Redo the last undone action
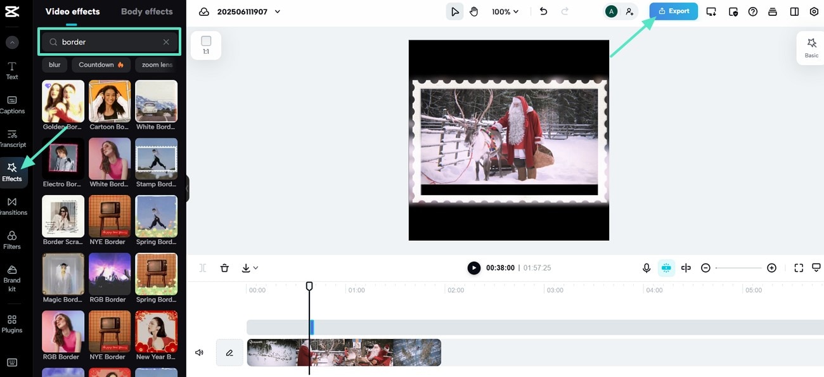The width and height of the screenshot is (824, 377). [x=565, y=11]
